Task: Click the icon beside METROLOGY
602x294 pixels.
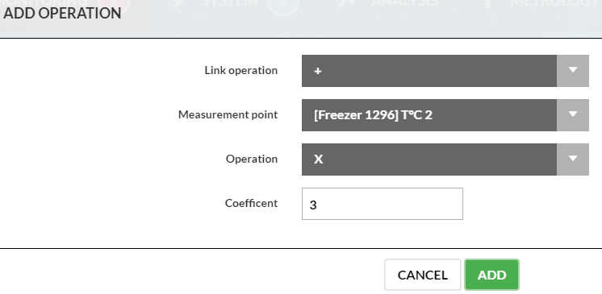Action: pyautogui.click(x=488, y=3)
